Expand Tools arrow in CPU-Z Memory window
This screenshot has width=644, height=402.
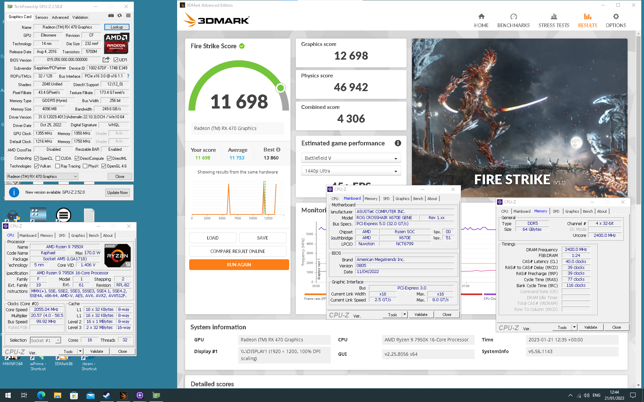(x=575, y=327)
